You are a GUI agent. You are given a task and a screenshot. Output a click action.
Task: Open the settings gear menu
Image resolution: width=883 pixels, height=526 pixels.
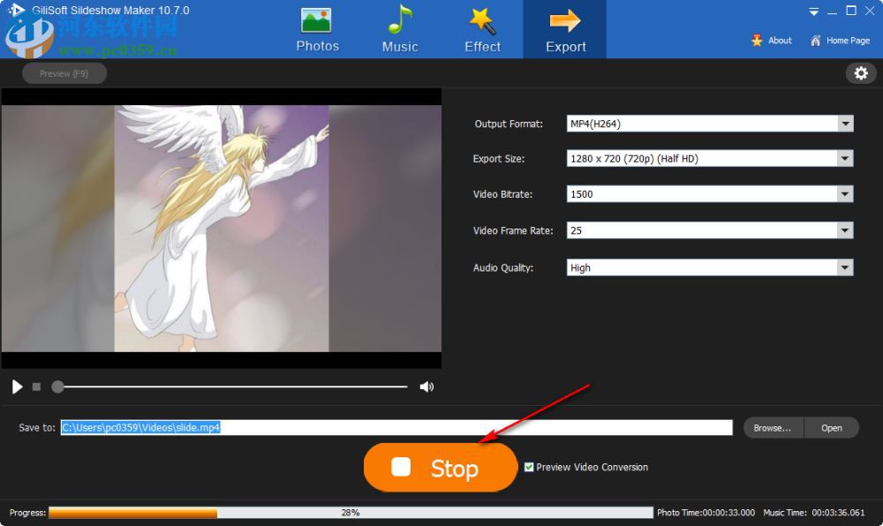point(861,73)
